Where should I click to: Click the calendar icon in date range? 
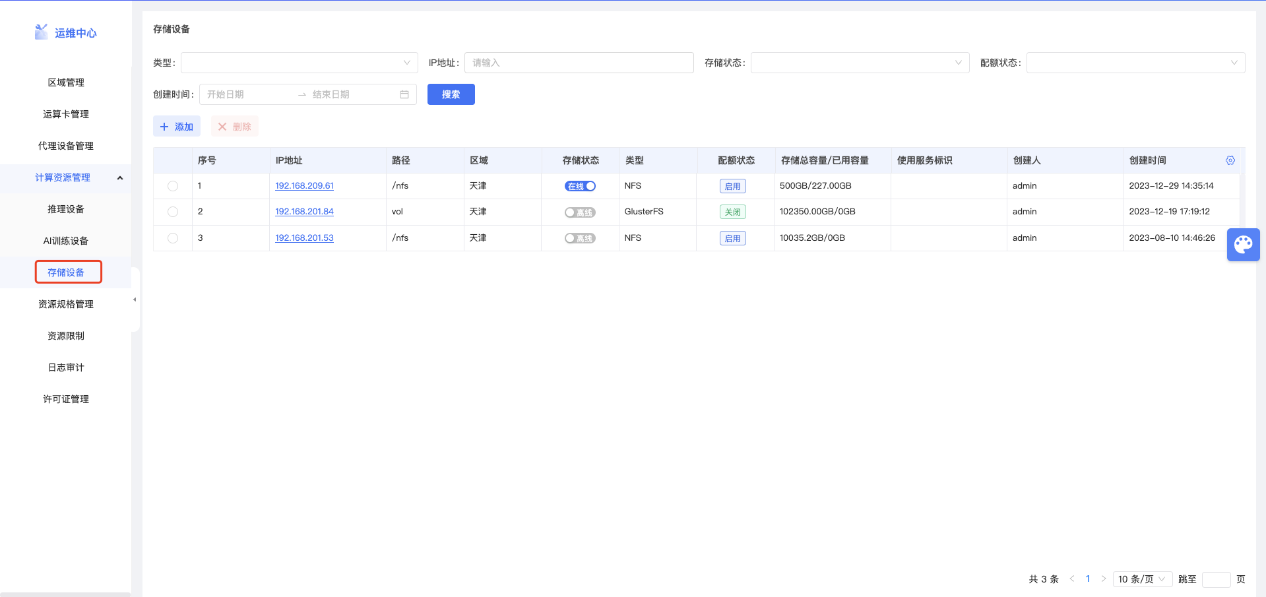point(404,94)
